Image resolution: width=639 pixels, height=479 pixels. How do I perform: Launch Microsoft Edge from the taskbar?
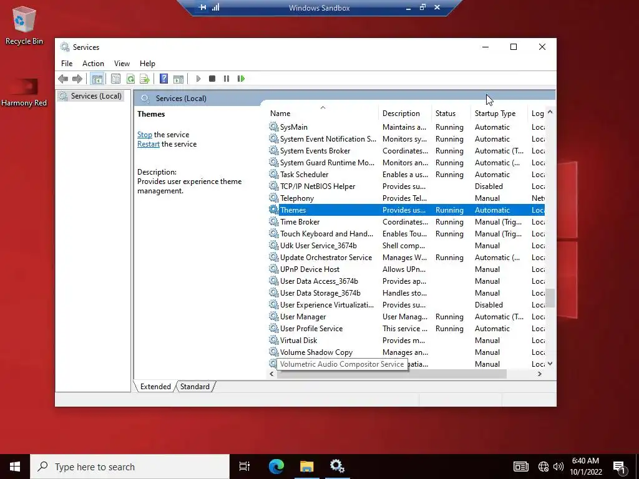(x=276, y=467)
